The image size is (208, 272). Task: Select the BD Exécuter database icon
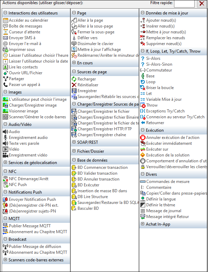coord(74,185)
